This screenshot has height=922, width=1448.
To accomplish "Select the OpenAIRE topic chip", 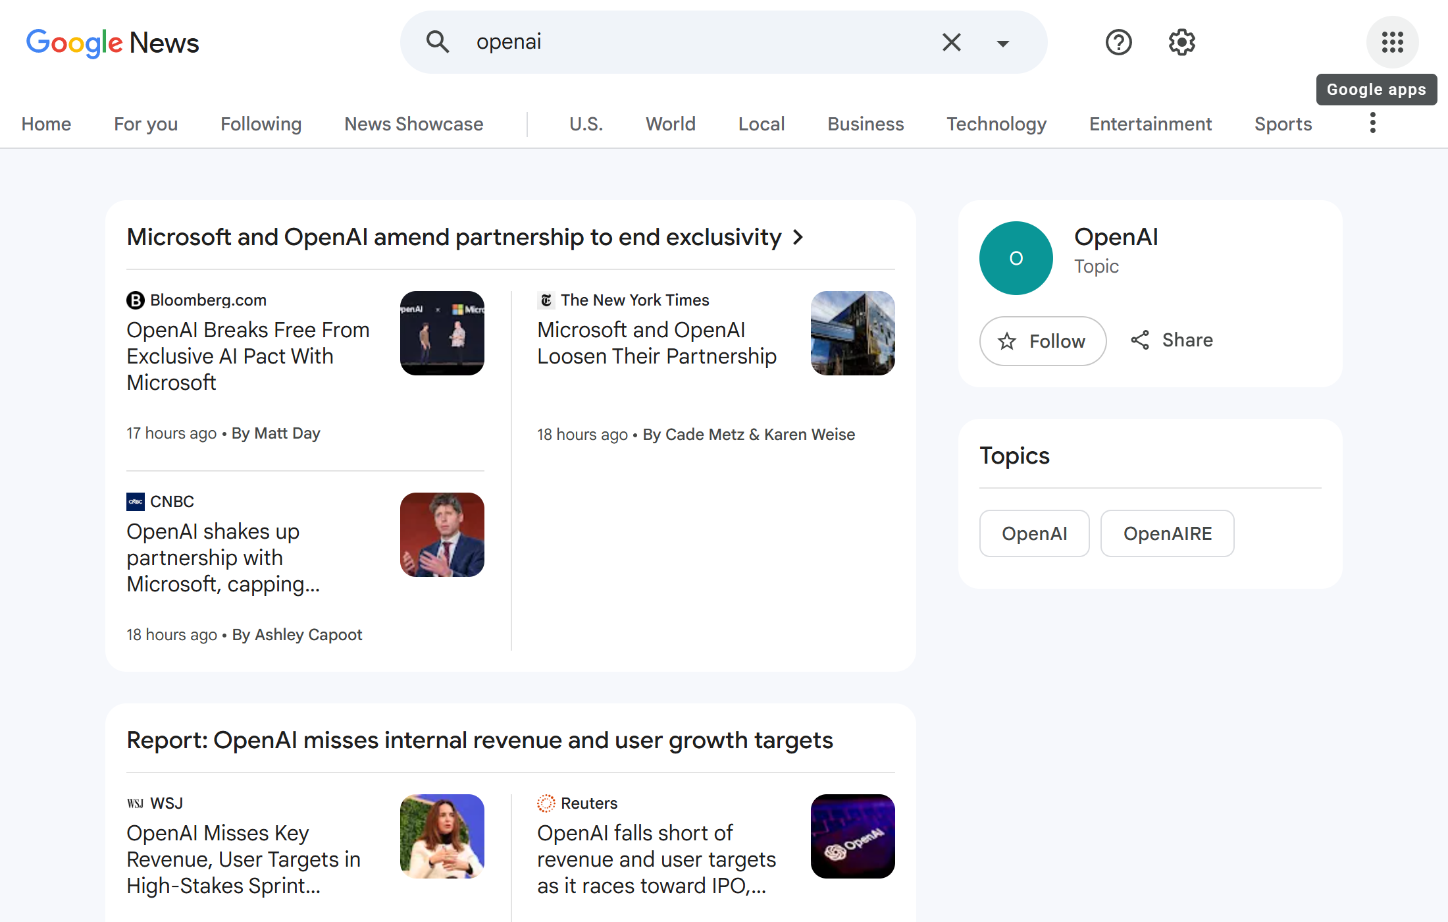I will pyautogui.click(x=1167, y=533).
